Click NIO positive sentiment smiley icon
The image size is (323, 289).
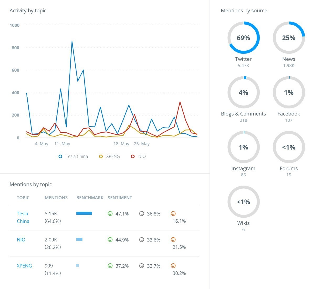110,239
